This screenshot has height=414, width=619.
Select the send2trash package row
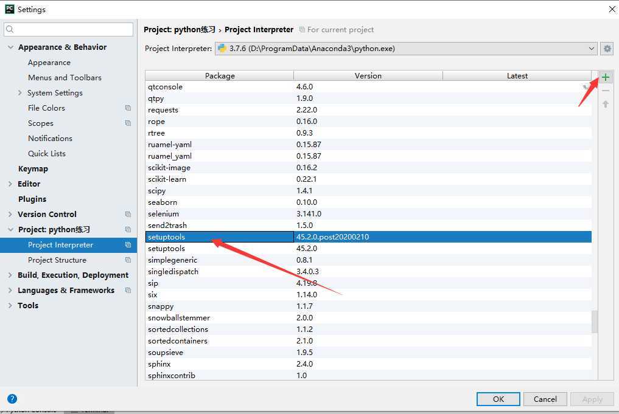pos(368,226)
